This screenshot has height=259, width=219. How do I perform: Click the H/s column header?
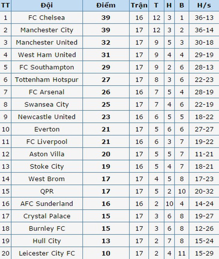204,5
